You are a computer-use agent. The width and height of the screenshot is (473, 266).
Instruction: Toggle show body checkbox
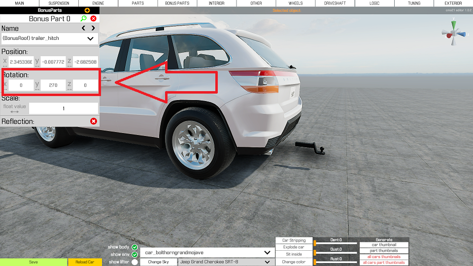click(135, 247)
